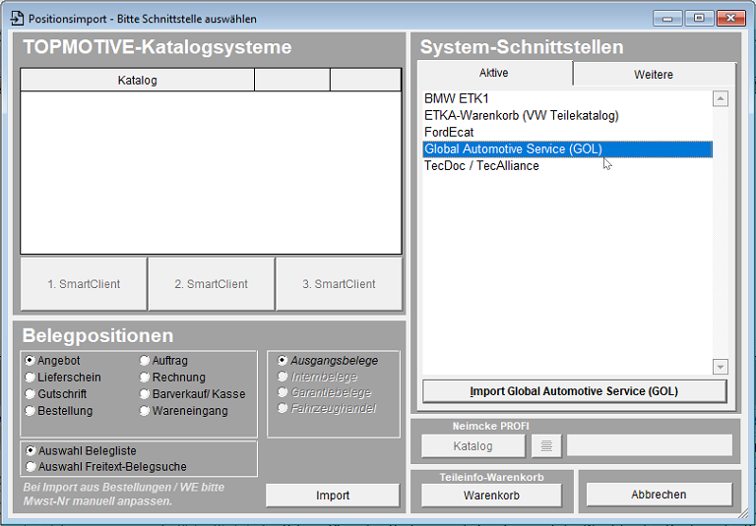Click Import Global Automotive Service (GOL) button

click(574, 391)
